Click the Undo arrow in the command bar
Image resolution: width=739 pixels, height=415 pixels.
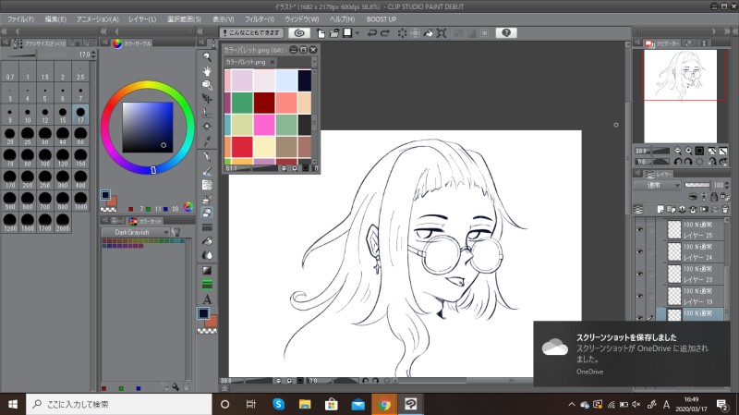tap(371, 32)
